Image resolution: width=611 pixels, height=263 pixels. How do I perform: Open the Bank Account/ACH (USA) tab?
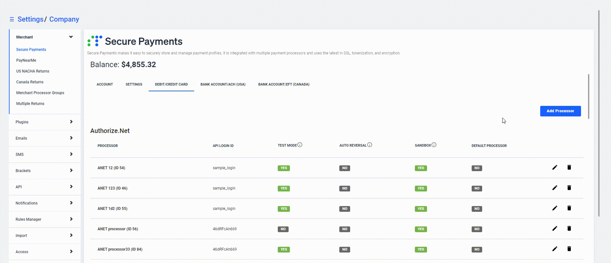pyautogui.click(x=223, y=84)
